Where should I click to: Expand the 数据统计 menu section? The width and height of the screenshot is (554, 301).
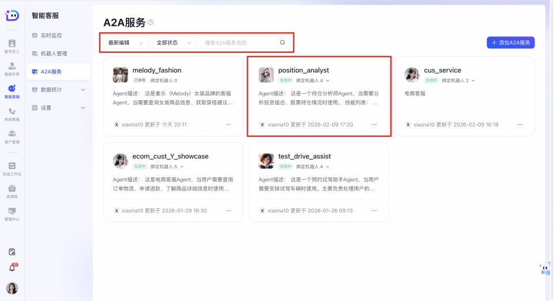(x=58, y=90)
